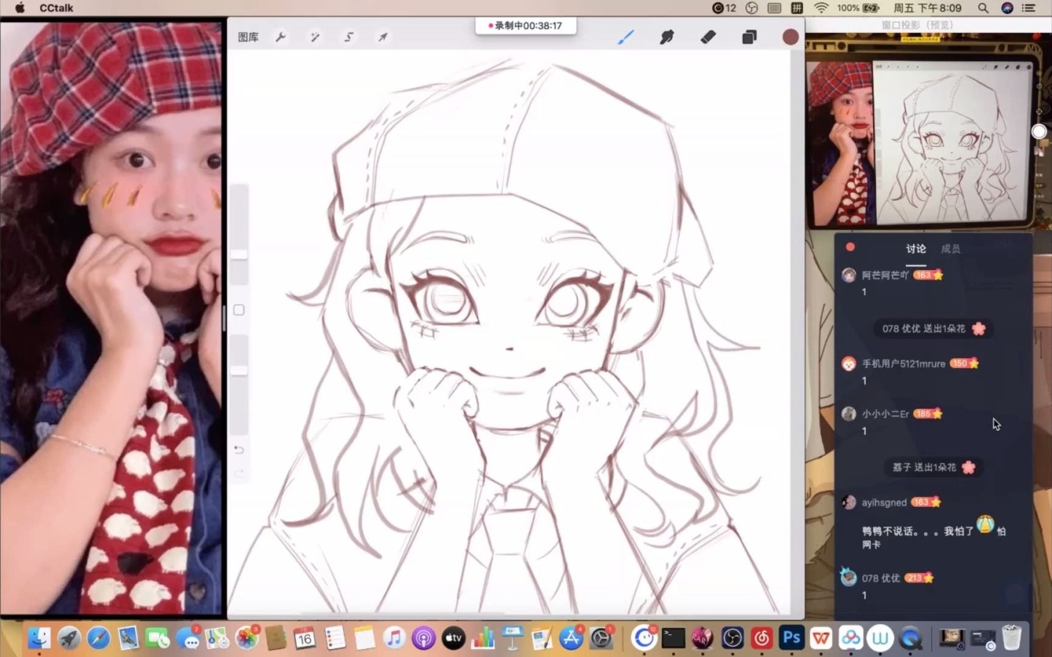Open Apple TV from the dock
Image resolution: width=1052 pixels, height=657 pixels.
(x=453, y=638)
